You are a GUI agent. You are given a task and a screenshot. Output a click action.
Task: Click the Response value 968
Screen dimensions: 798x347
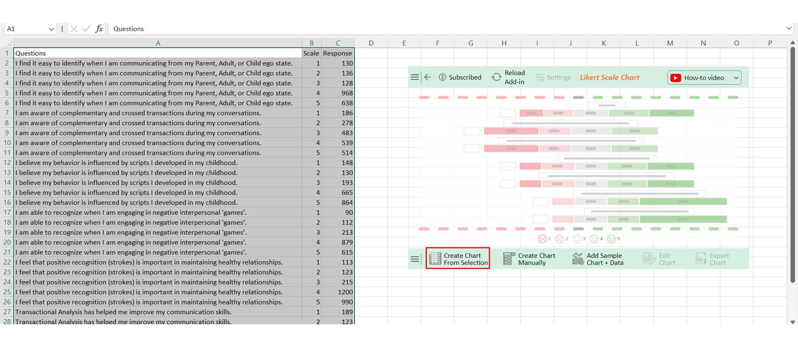tap(338, 93)
